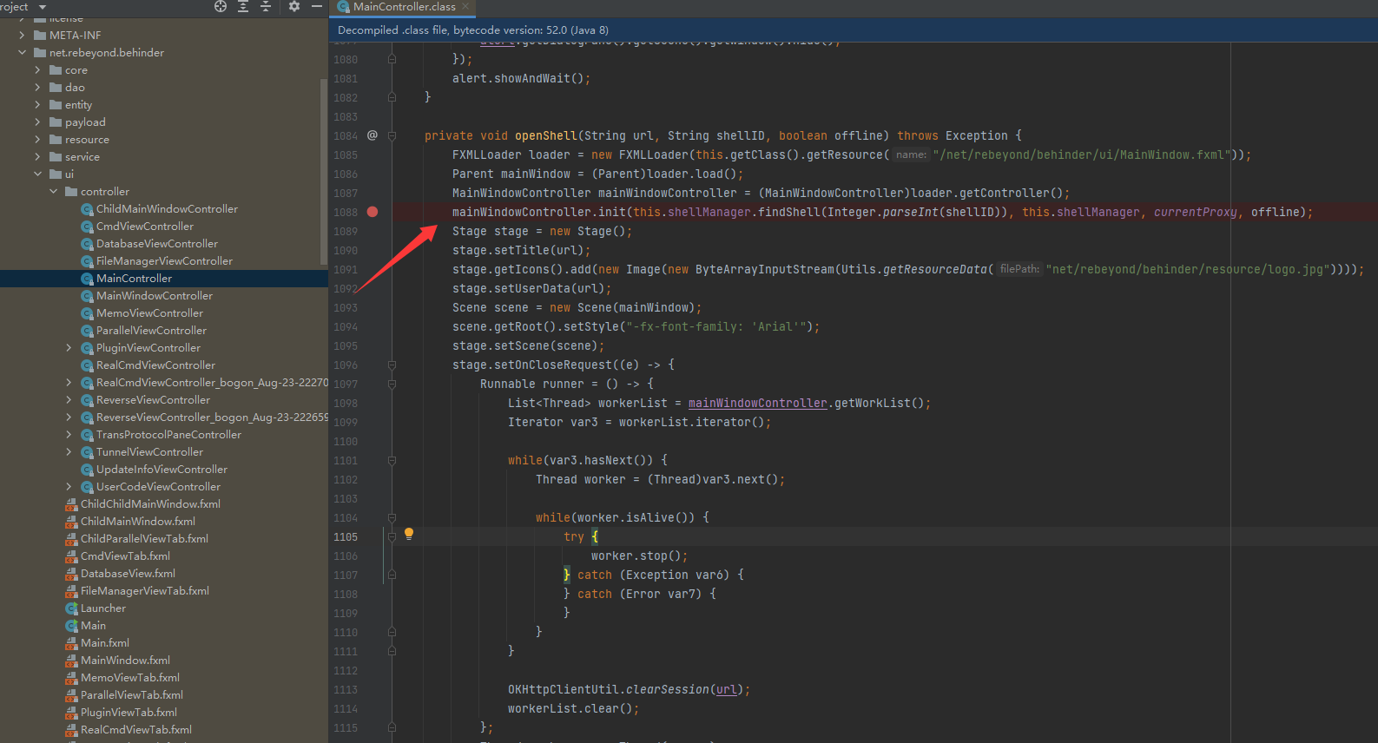Switch to the MainController.class editor tab
Viewport: 1378px width, 743px height.
[403, 7]
